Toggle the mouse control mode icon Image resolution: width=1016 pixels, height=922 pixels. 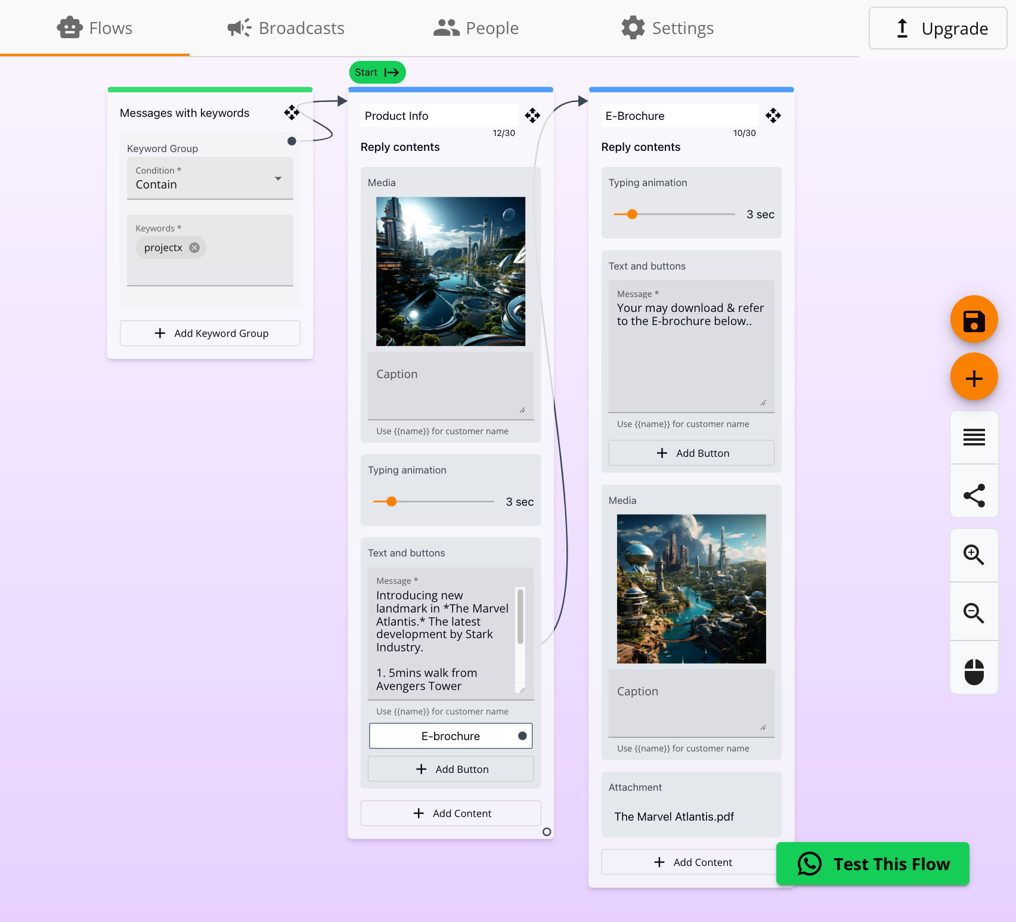[x=974, y=672]
